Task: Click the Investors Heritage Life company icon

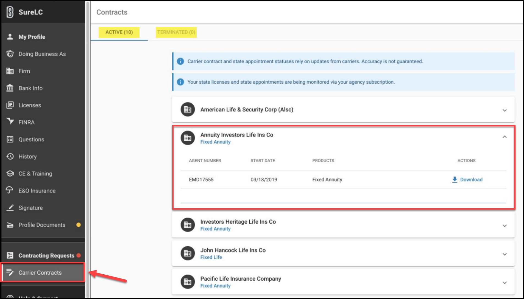Action: click(188, 225)
